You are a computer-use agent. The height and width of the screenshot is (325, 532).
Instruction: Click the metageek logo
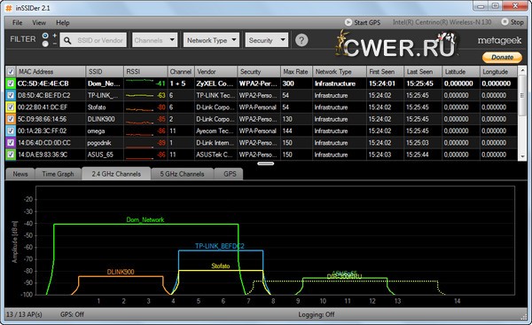tap(499, 41)
